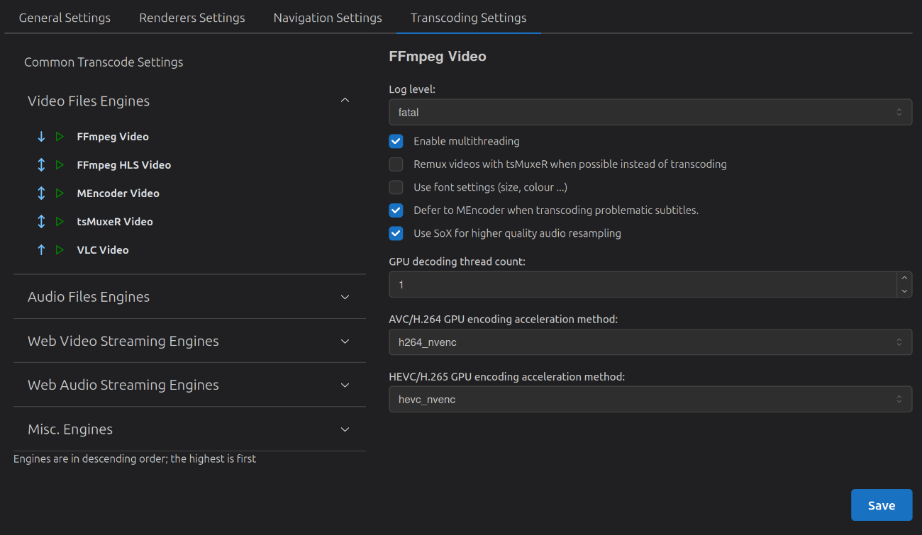Screen dimensions: 922x535
Task: Enable Use font settings checkbox
Action: [x=396, y=187]
